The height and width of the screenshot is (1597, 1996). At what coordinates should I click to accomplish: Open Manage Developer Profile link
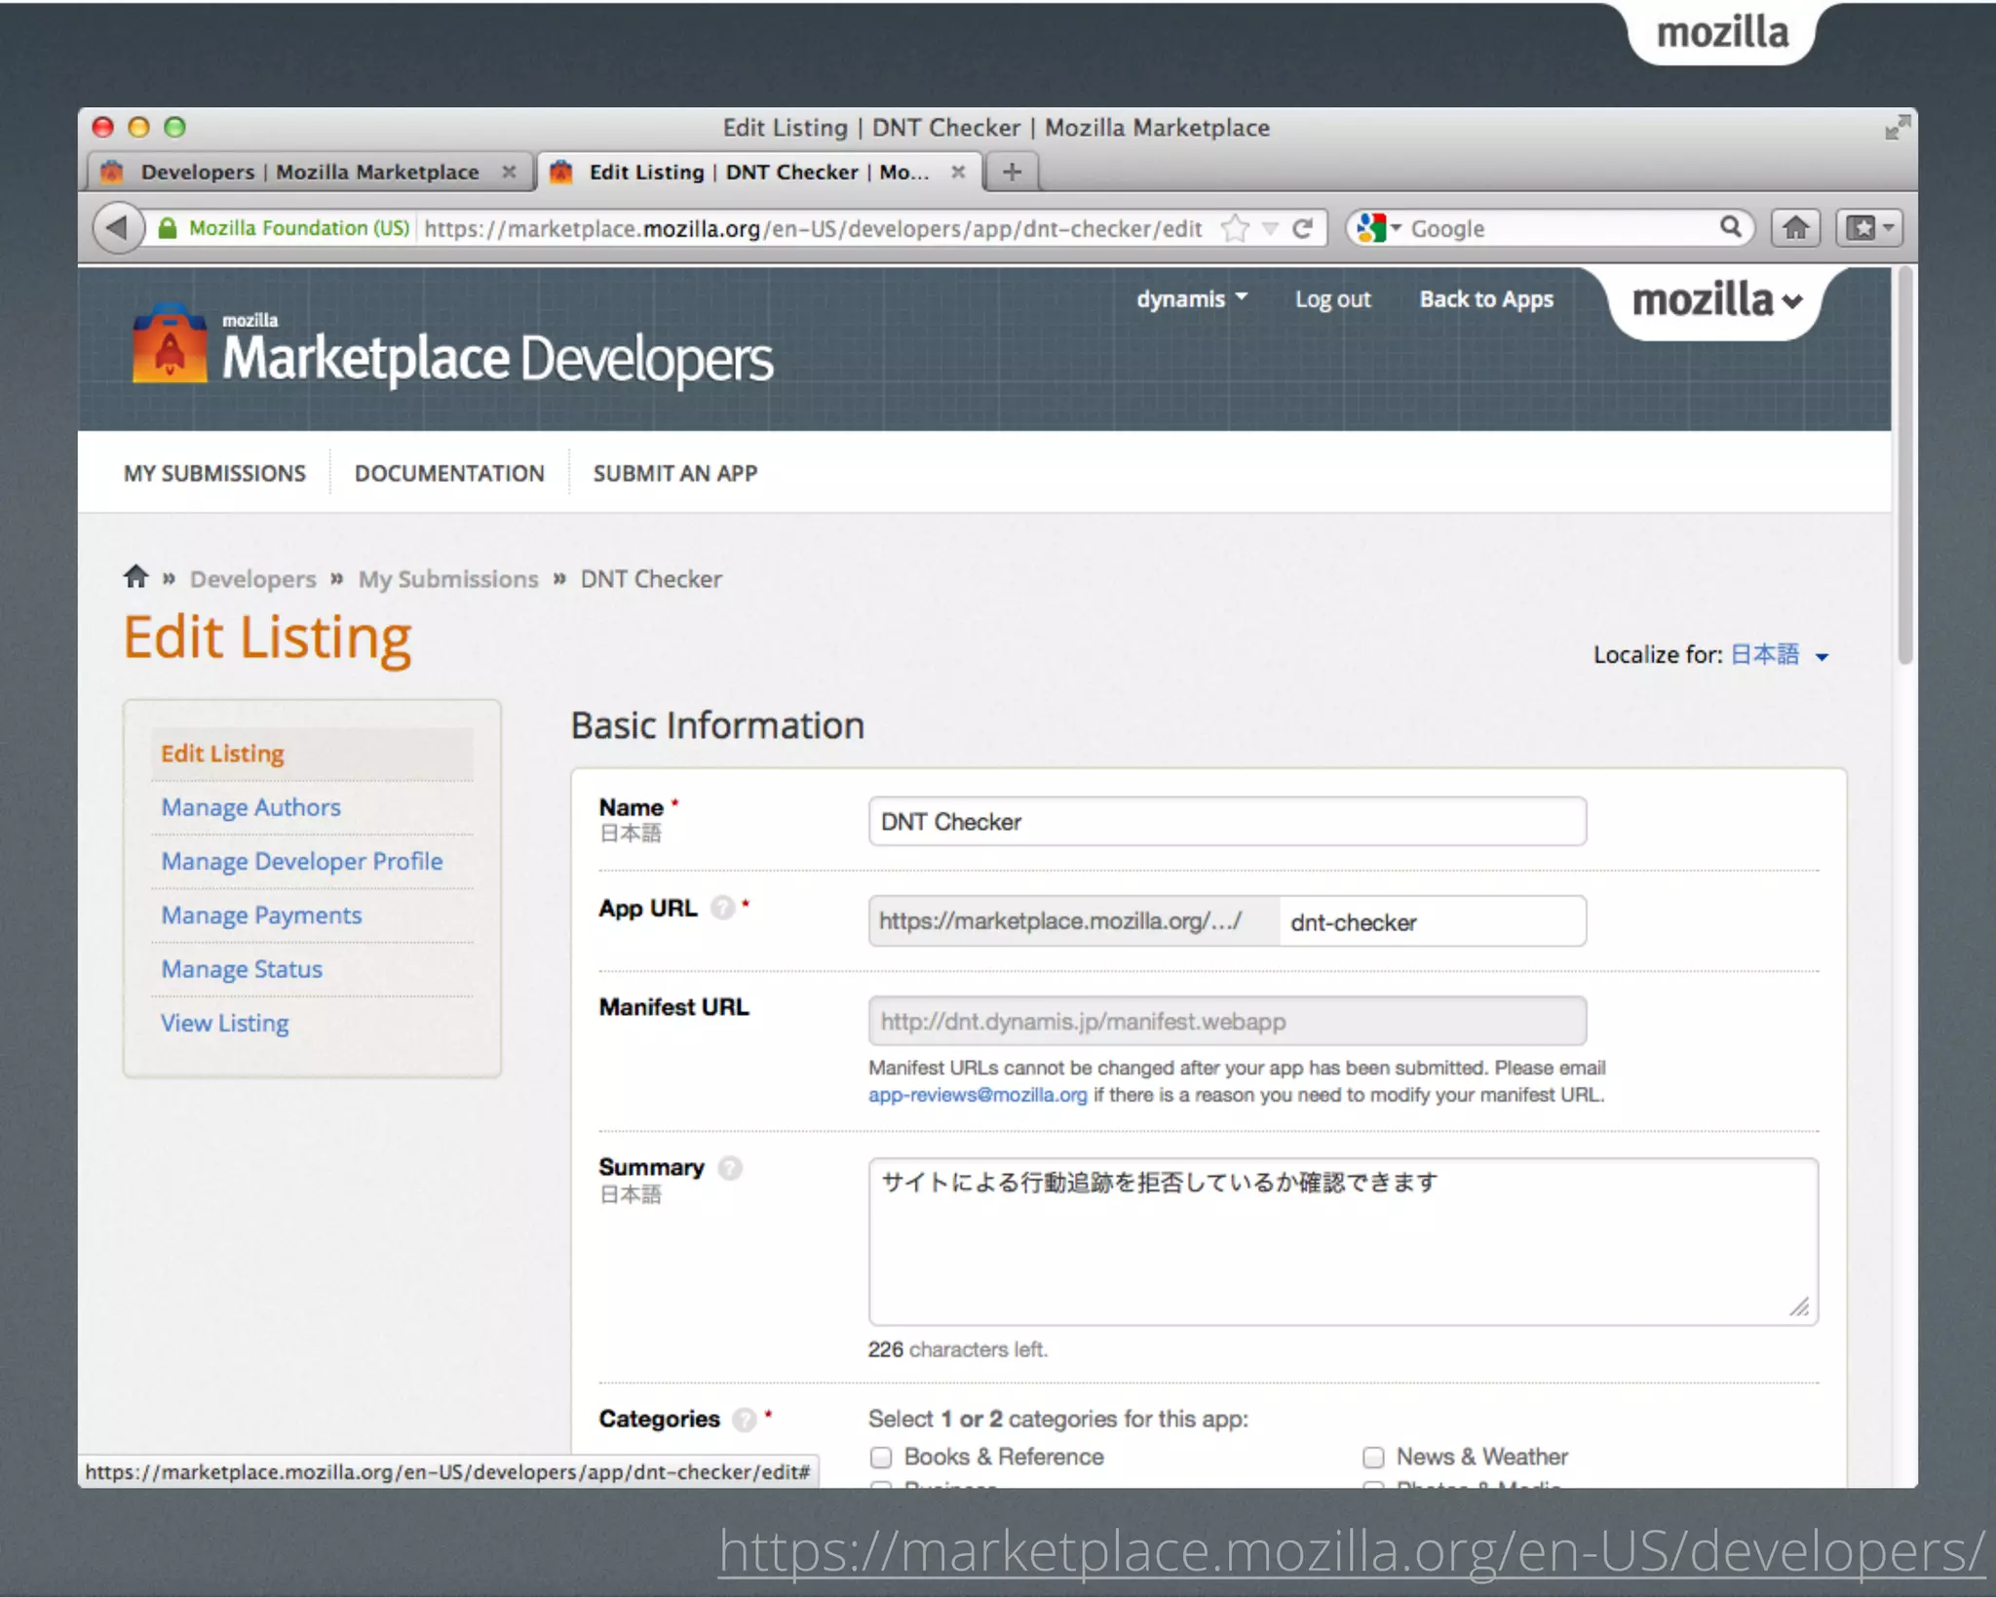pos(302,861)
